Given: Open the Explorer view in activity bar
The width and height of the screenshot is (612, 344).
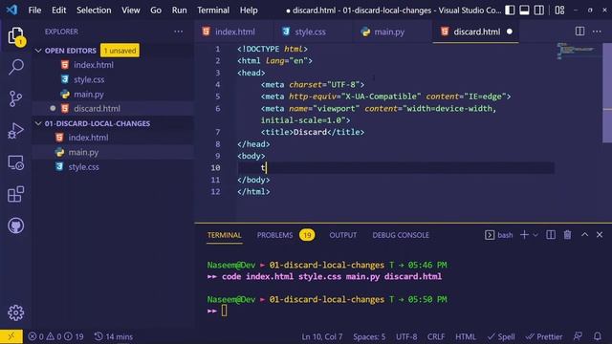Looking at the screenshot, I should coord(16,36).
